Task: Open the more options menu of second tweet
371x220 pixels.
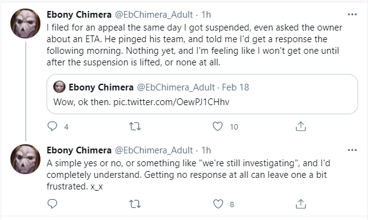Action: click(x=352, y=150)
